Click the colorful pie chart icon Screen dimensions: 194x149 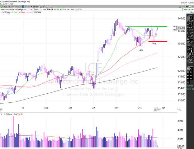coord(191,12)
